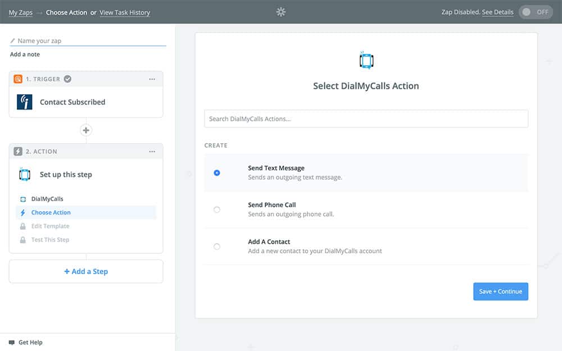The width and height of the screenshot is (562, 351).
Task: Click the plus icon between steps
Action: pos(86,130)
